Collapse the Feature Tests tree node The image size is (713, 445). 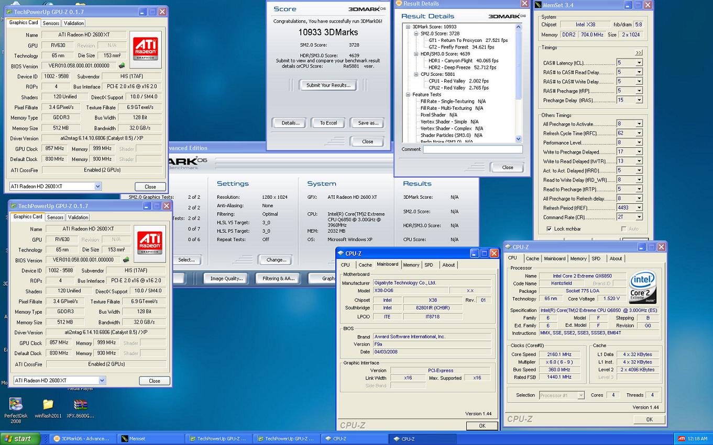pyautogui.click(x=408, y=95)
